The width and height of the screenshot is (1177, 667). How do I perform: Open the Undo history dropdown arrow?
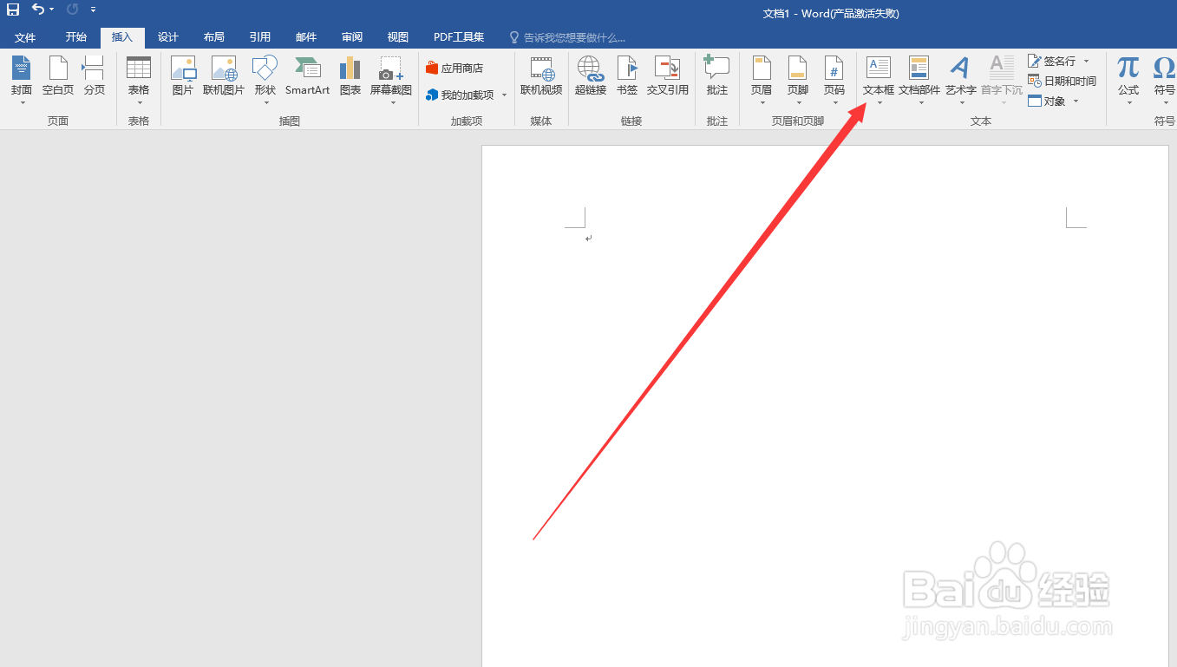coord(52,10)
